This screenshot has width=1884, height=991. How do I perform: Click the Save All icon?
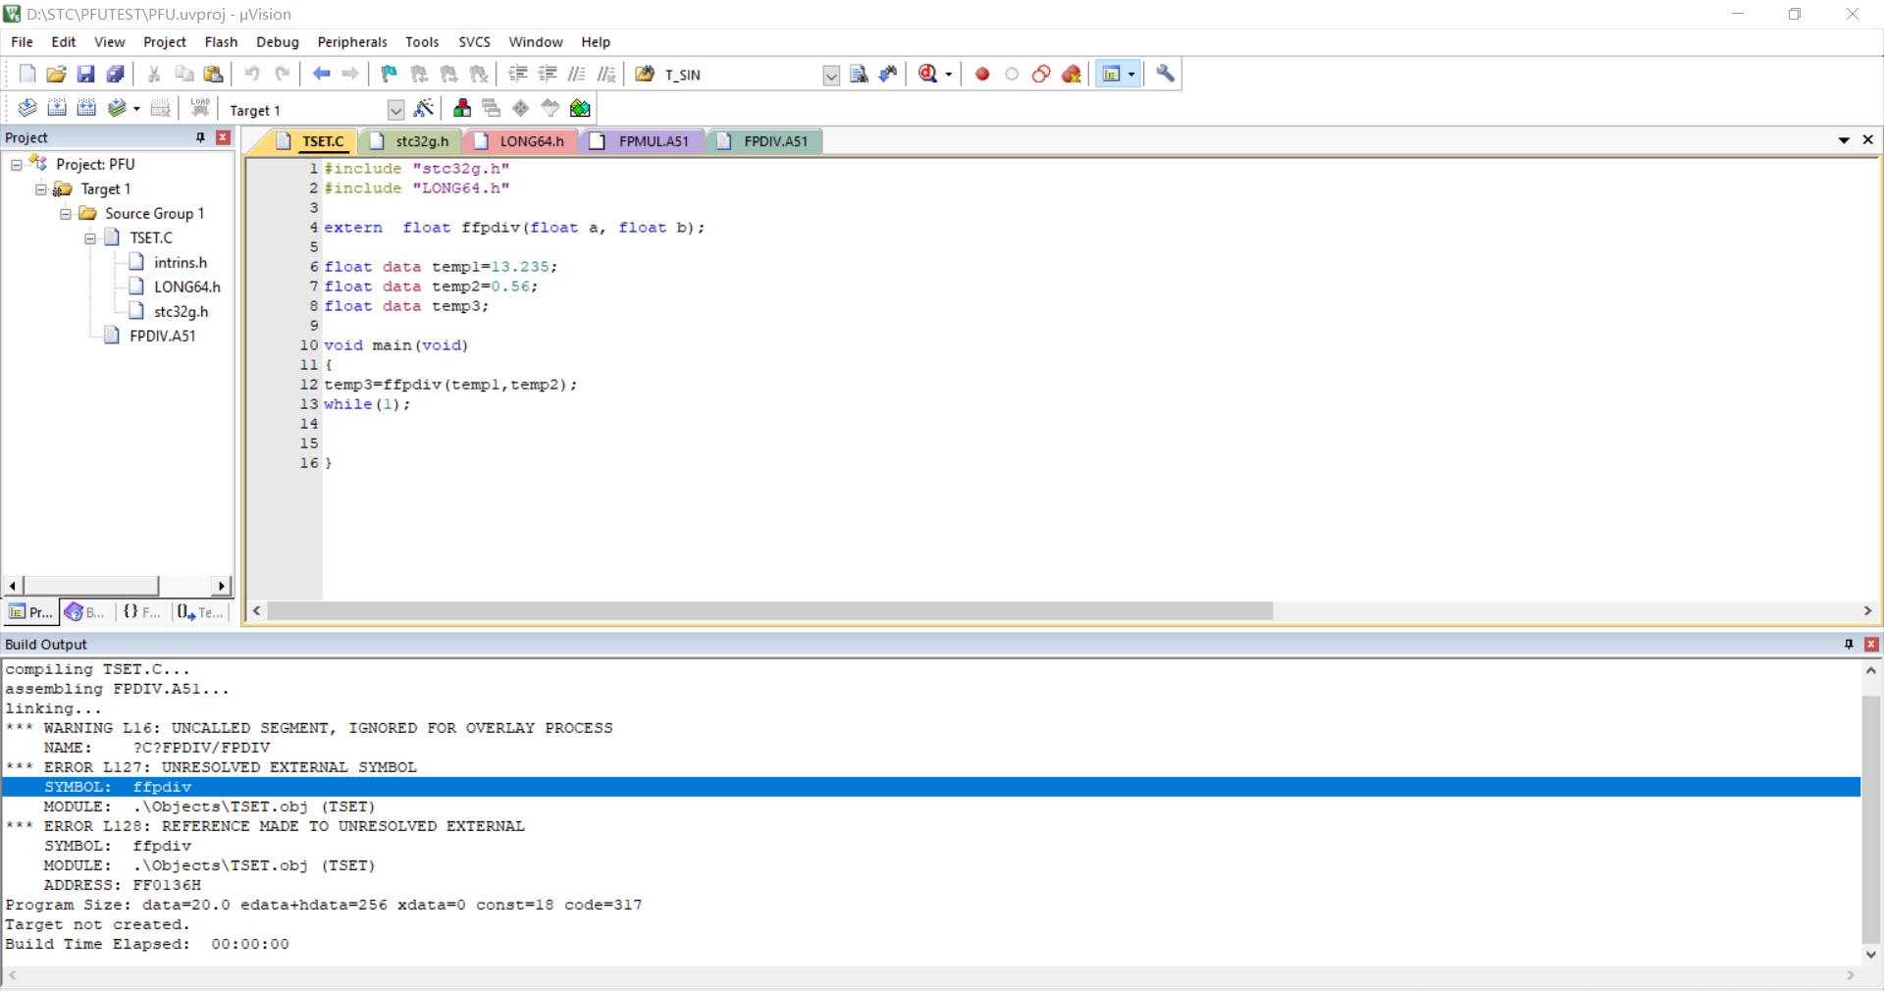point(115,74)
